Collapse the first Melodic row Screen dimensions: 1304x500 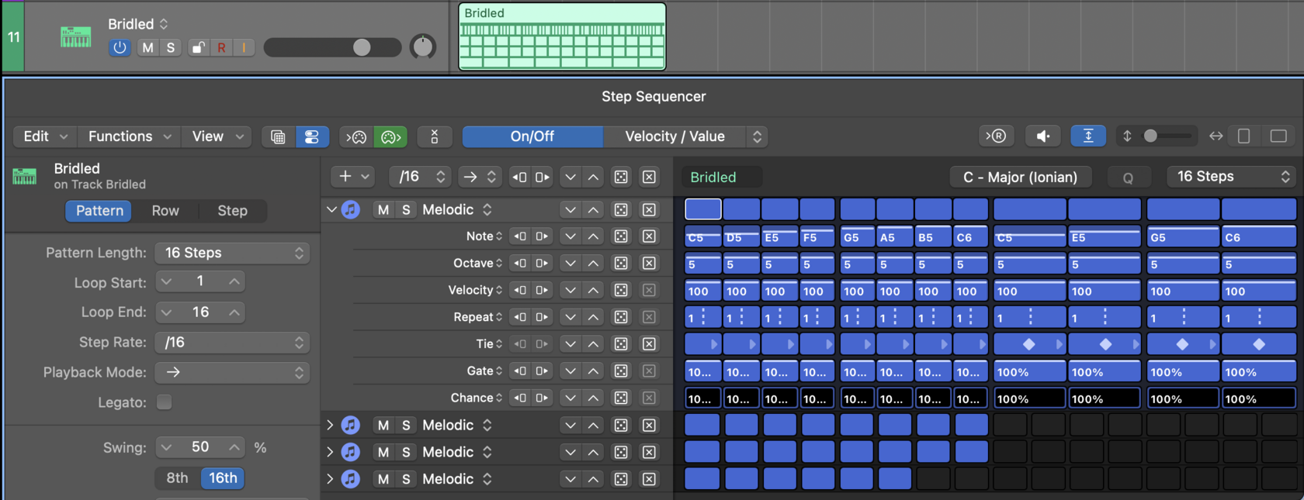(x=331, y=209)
